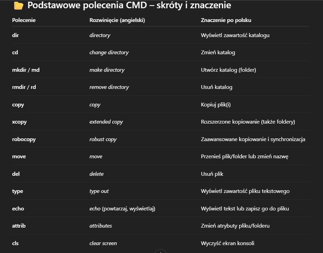Click the "Znaczenie po polsku" column header

click(226, 20)
